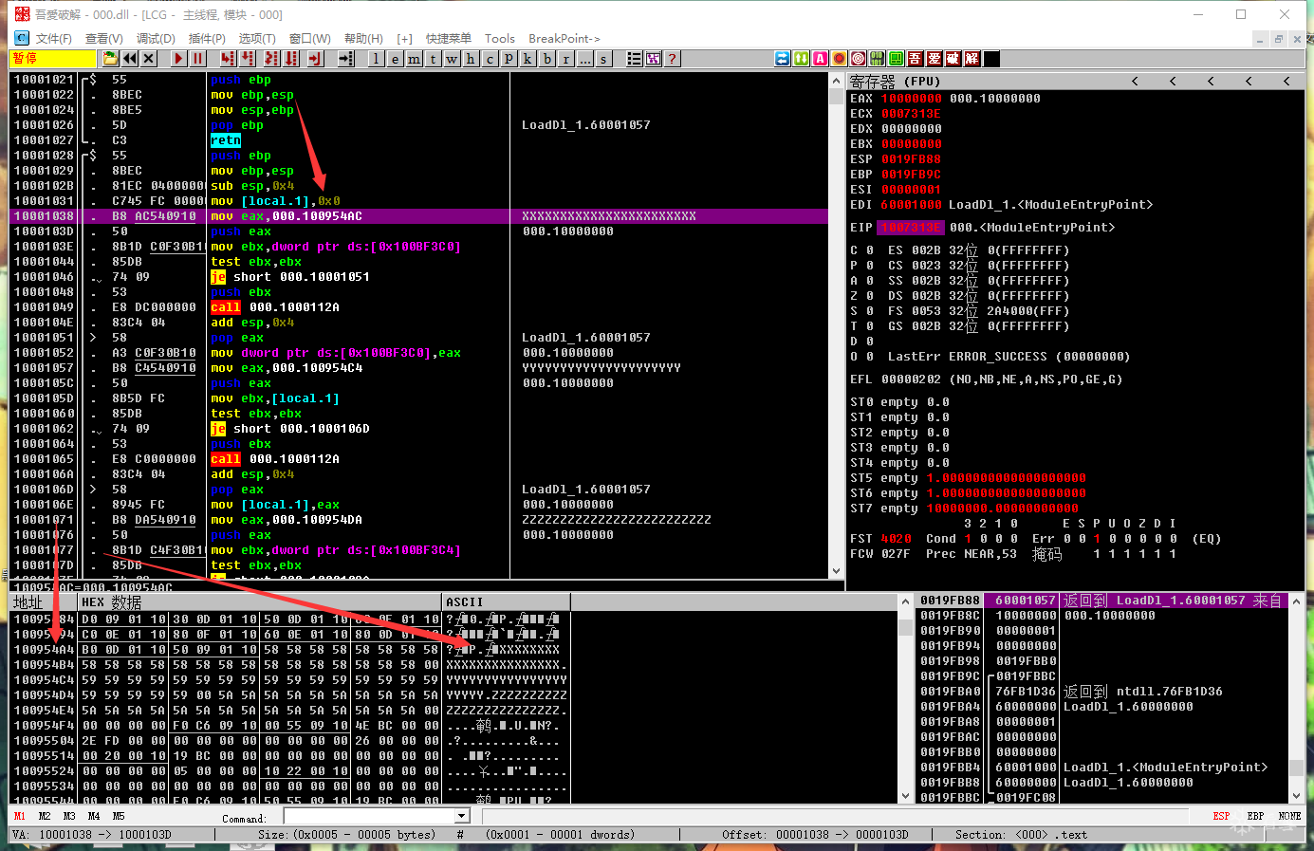Click the blue swap arrows plugin icon
The height and width of the screenshot is (851, 1314).
click(783, 59)
